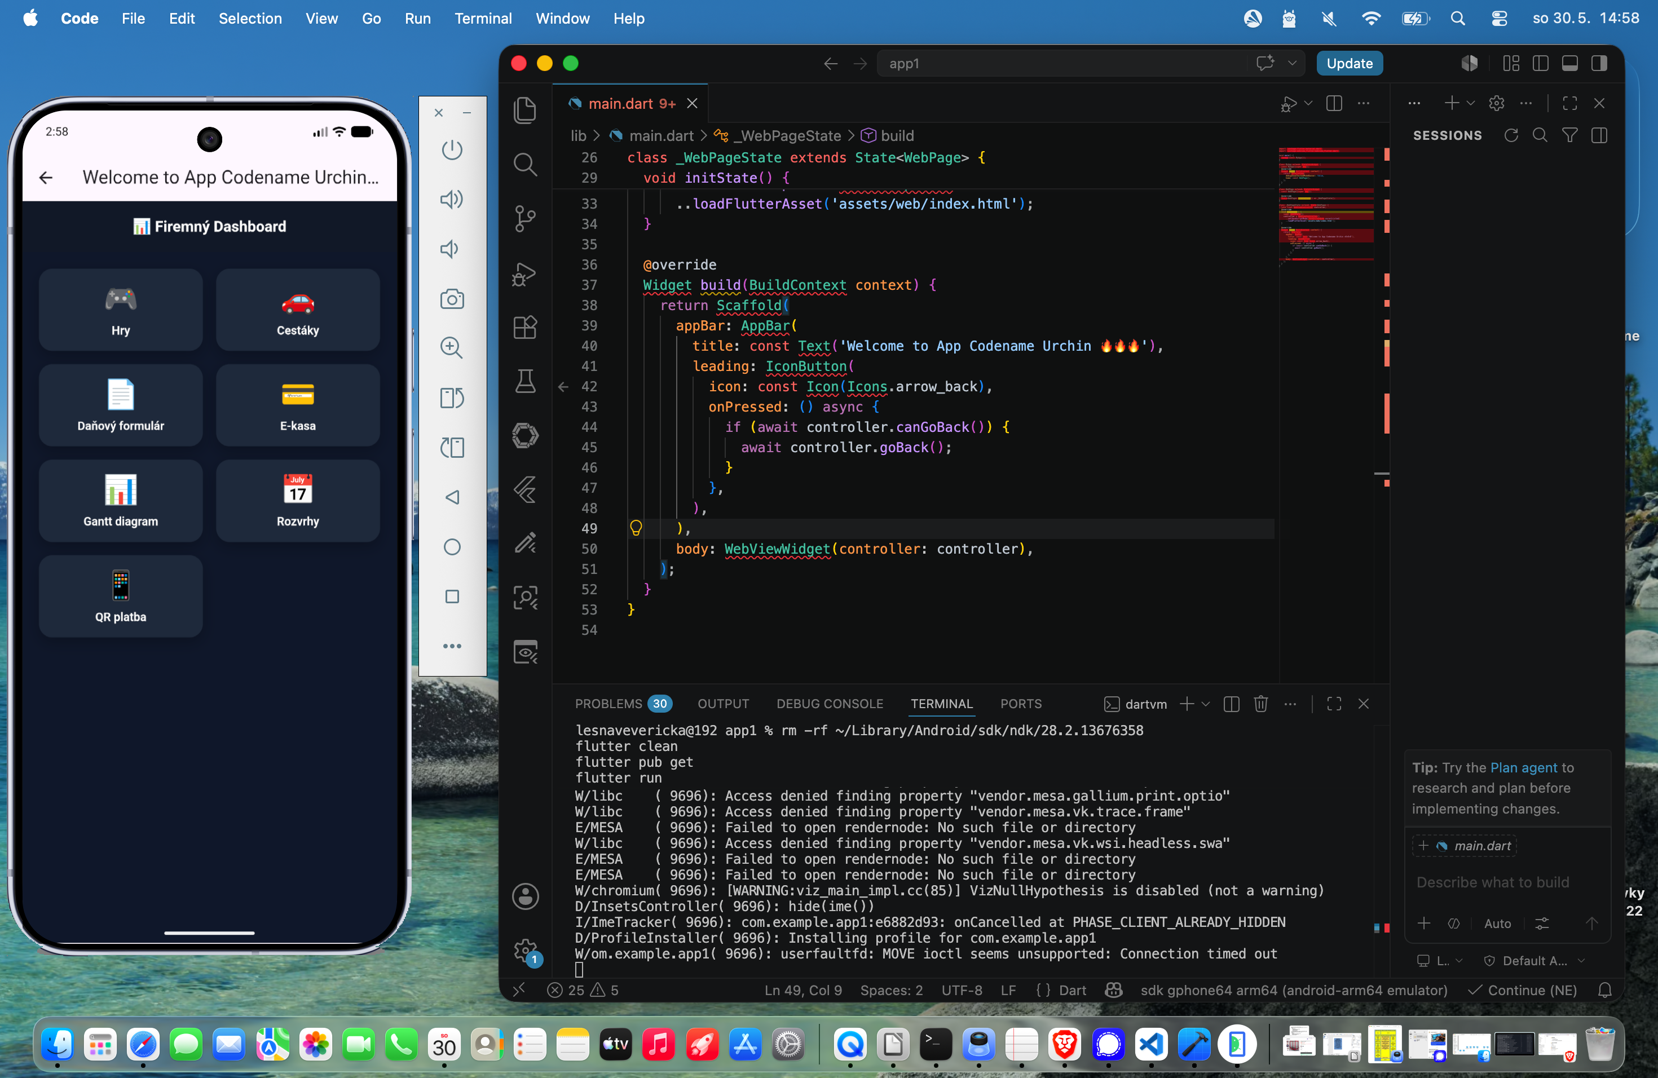
Task: Open Manage gear in activity bar
Action: coord(525,951)
